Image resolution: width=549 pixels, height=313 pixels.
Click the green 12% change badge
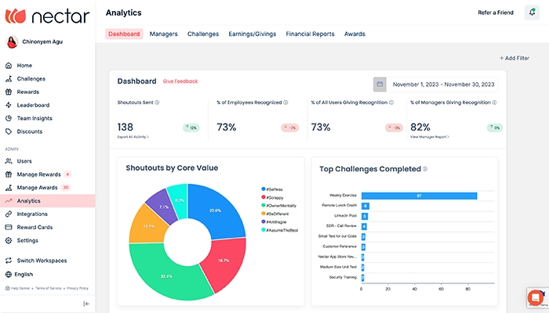click(191, 128)
